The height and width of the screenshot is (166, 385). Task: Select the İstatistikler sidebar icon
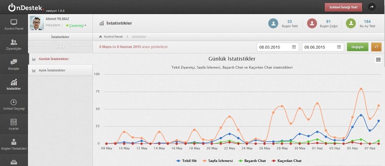click(14, 84)
